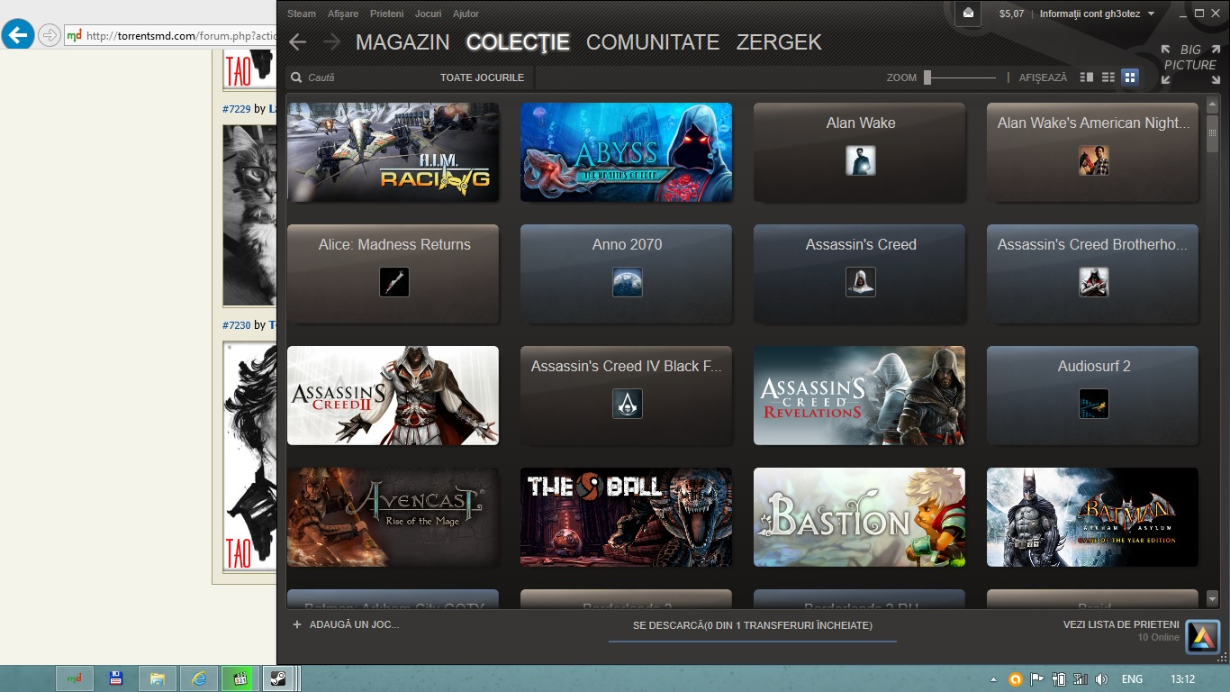This screenshot has width=1230, height=692.
Task: Select the Bastion game thumbnail
Action: pyautogui.click(x=859, y=517)
